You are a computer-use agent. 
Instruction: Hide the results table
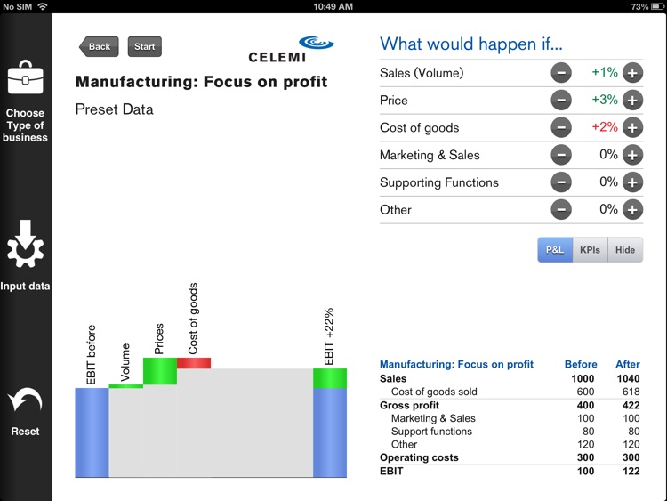(625, 250)
